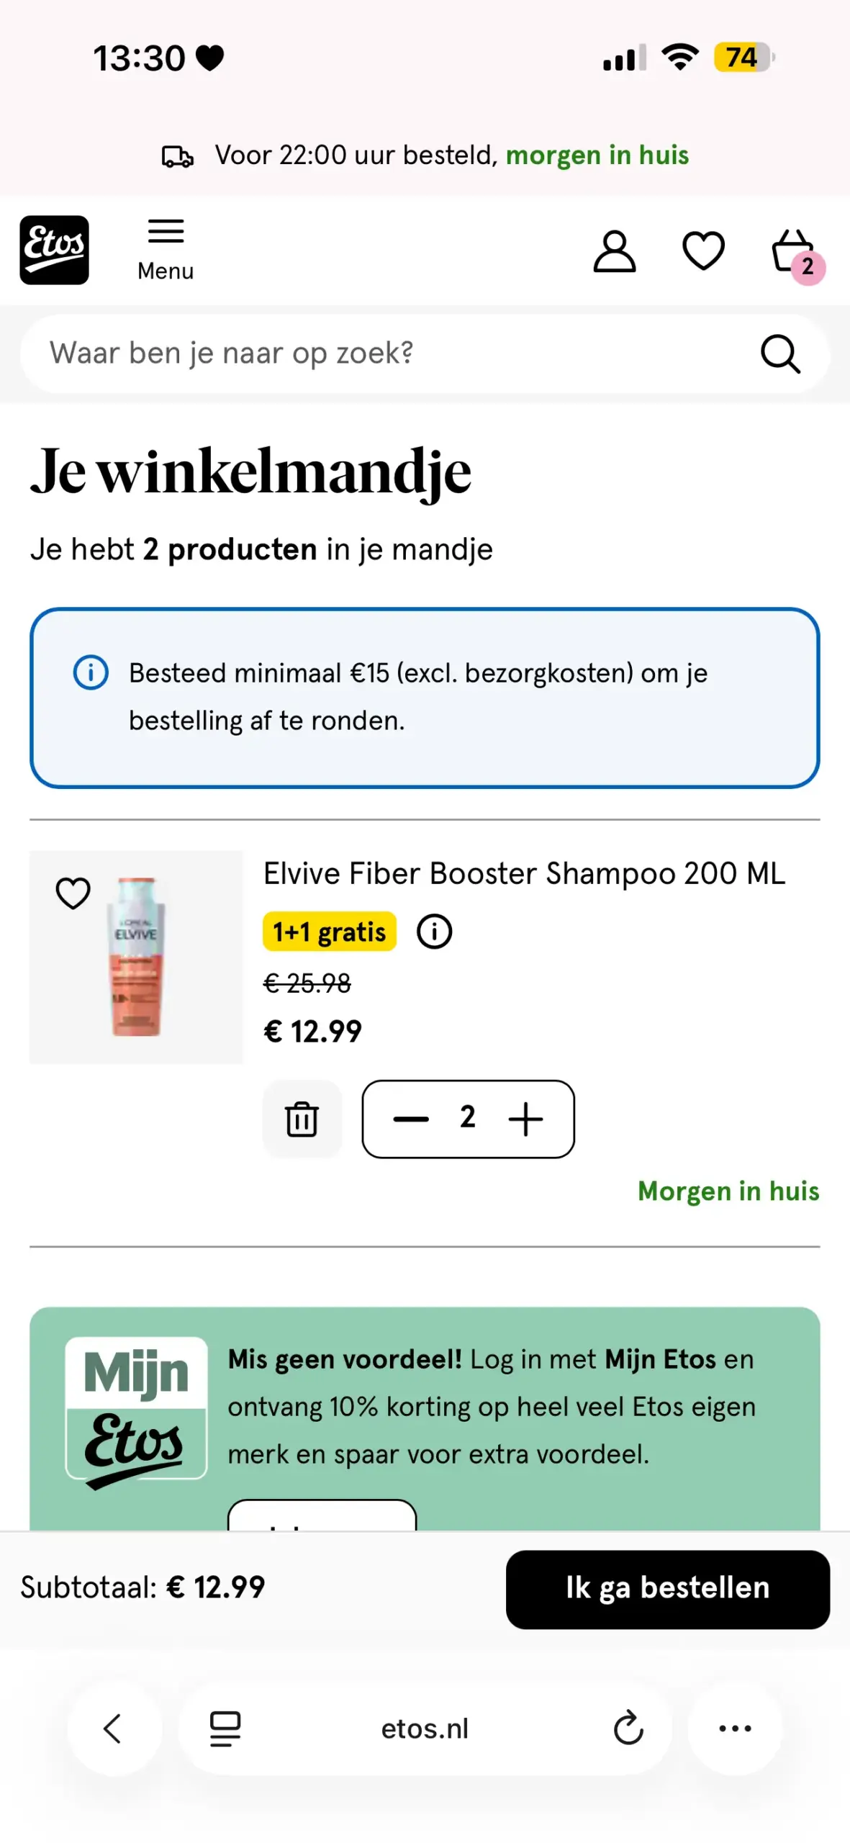Focus the 'Waar ben je naar op zoek?' field

(389, 354)
